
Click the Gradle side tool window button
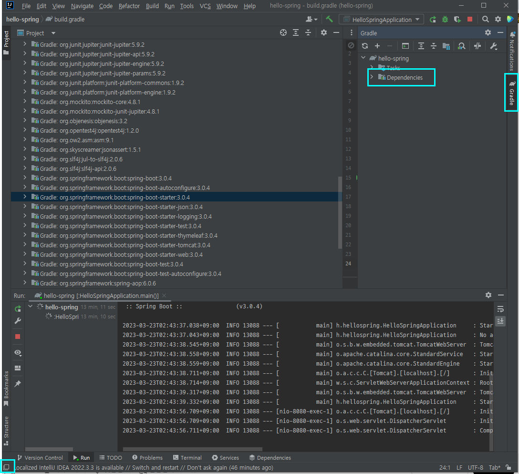point(512,93)
